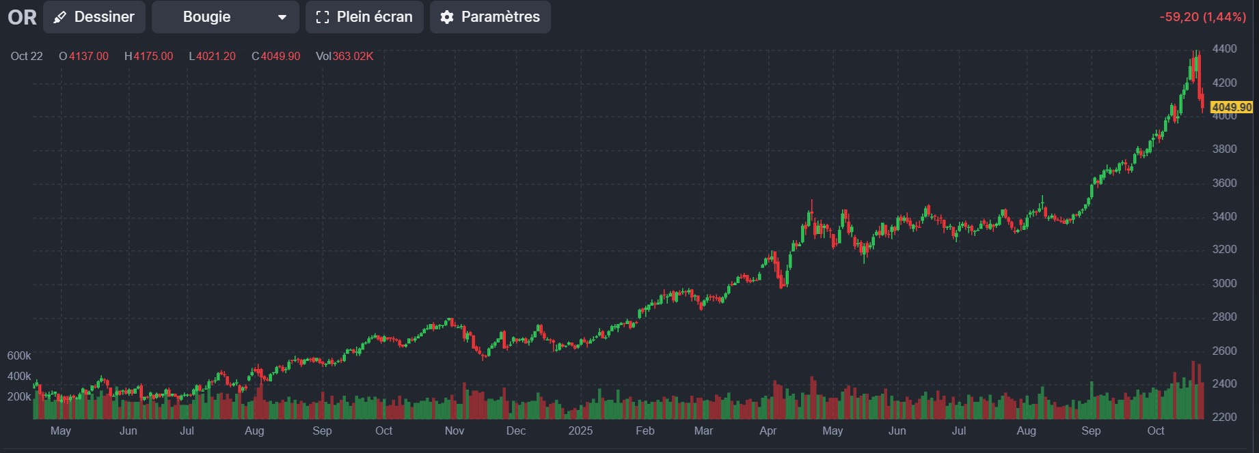Click the Plein écran expand icon
1259x453 pixels.
(x=323, y=17)
